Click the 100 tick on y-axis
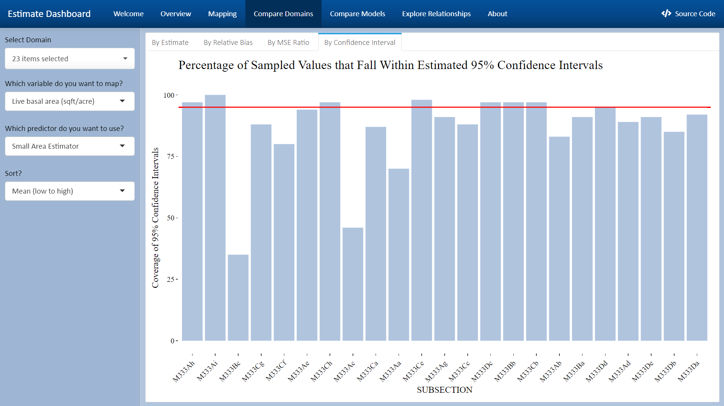This screenshot has height=406, width=724. (x=169, y=95)
